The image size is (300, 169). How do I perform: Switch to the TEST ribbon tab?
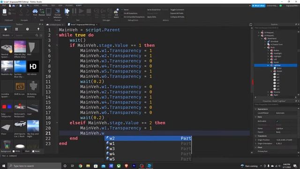[x=53, y=6]
